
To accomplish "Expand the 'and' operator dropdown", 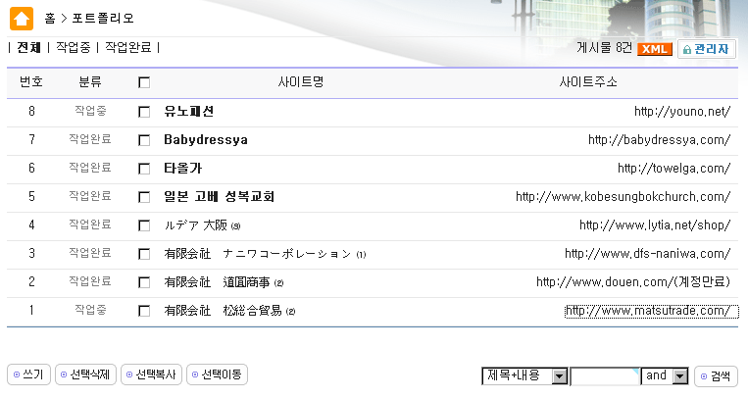I will [666, 375].
